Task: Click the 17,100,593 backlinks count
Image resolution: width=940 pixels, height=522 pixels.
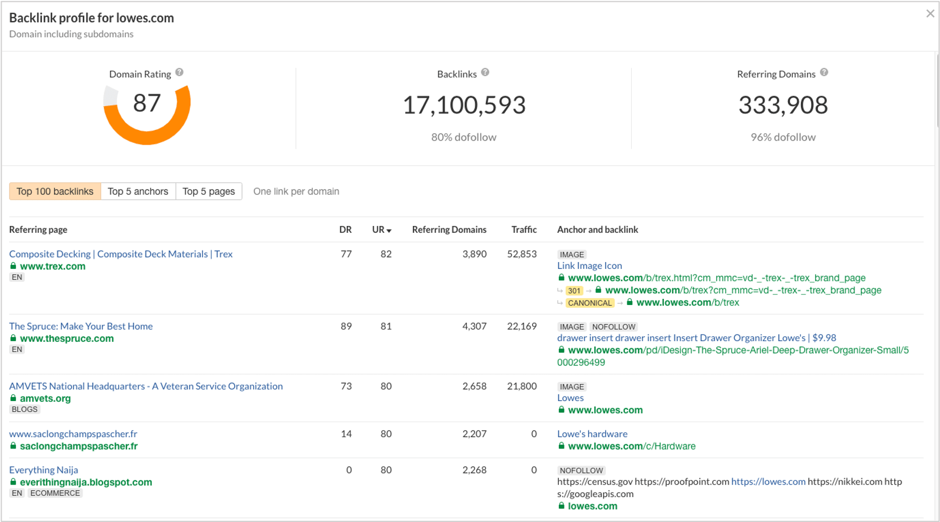Action: (x=464, y=105)
